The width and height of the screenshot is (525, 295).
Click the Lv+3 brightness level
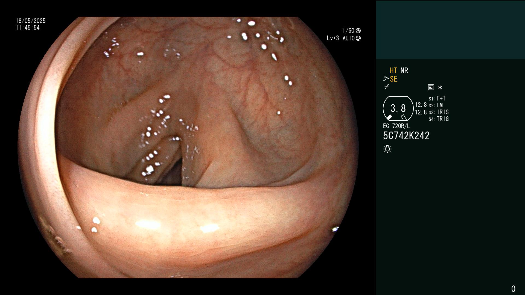click(x=333, y=38)
